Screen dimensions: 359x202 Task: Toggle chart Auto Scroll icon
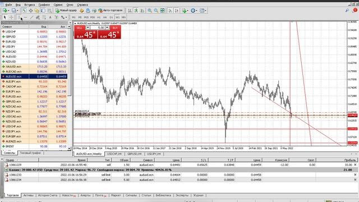click(x=170, y=11)
